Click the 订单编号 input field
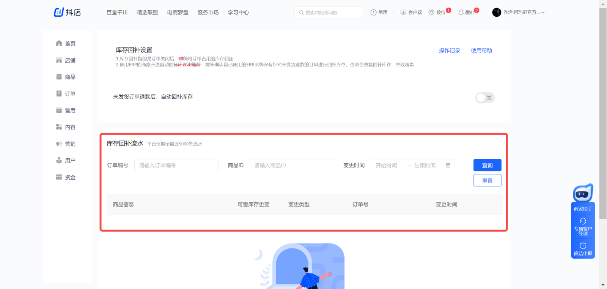The width and height of the screenshot is (607, 289). point(176,166)
